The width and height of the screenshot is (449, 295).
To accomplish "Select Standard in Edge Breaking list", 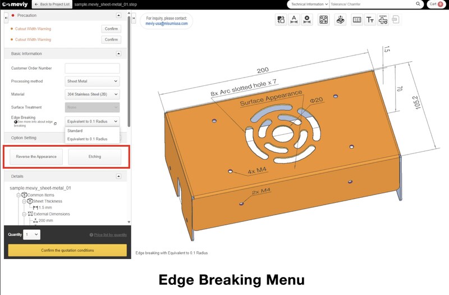I will pos(75,131).
